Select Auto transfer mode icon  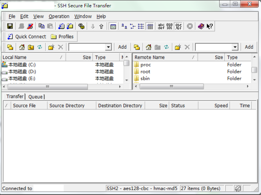pos(178,26)
